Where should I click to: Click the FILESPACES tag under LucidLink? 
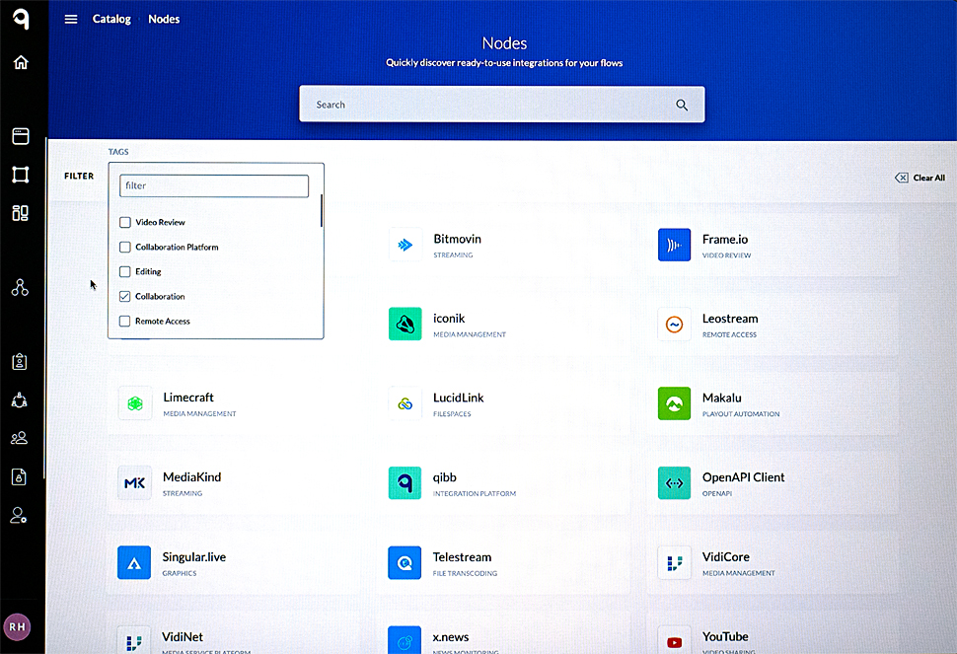tap(452, 413)
